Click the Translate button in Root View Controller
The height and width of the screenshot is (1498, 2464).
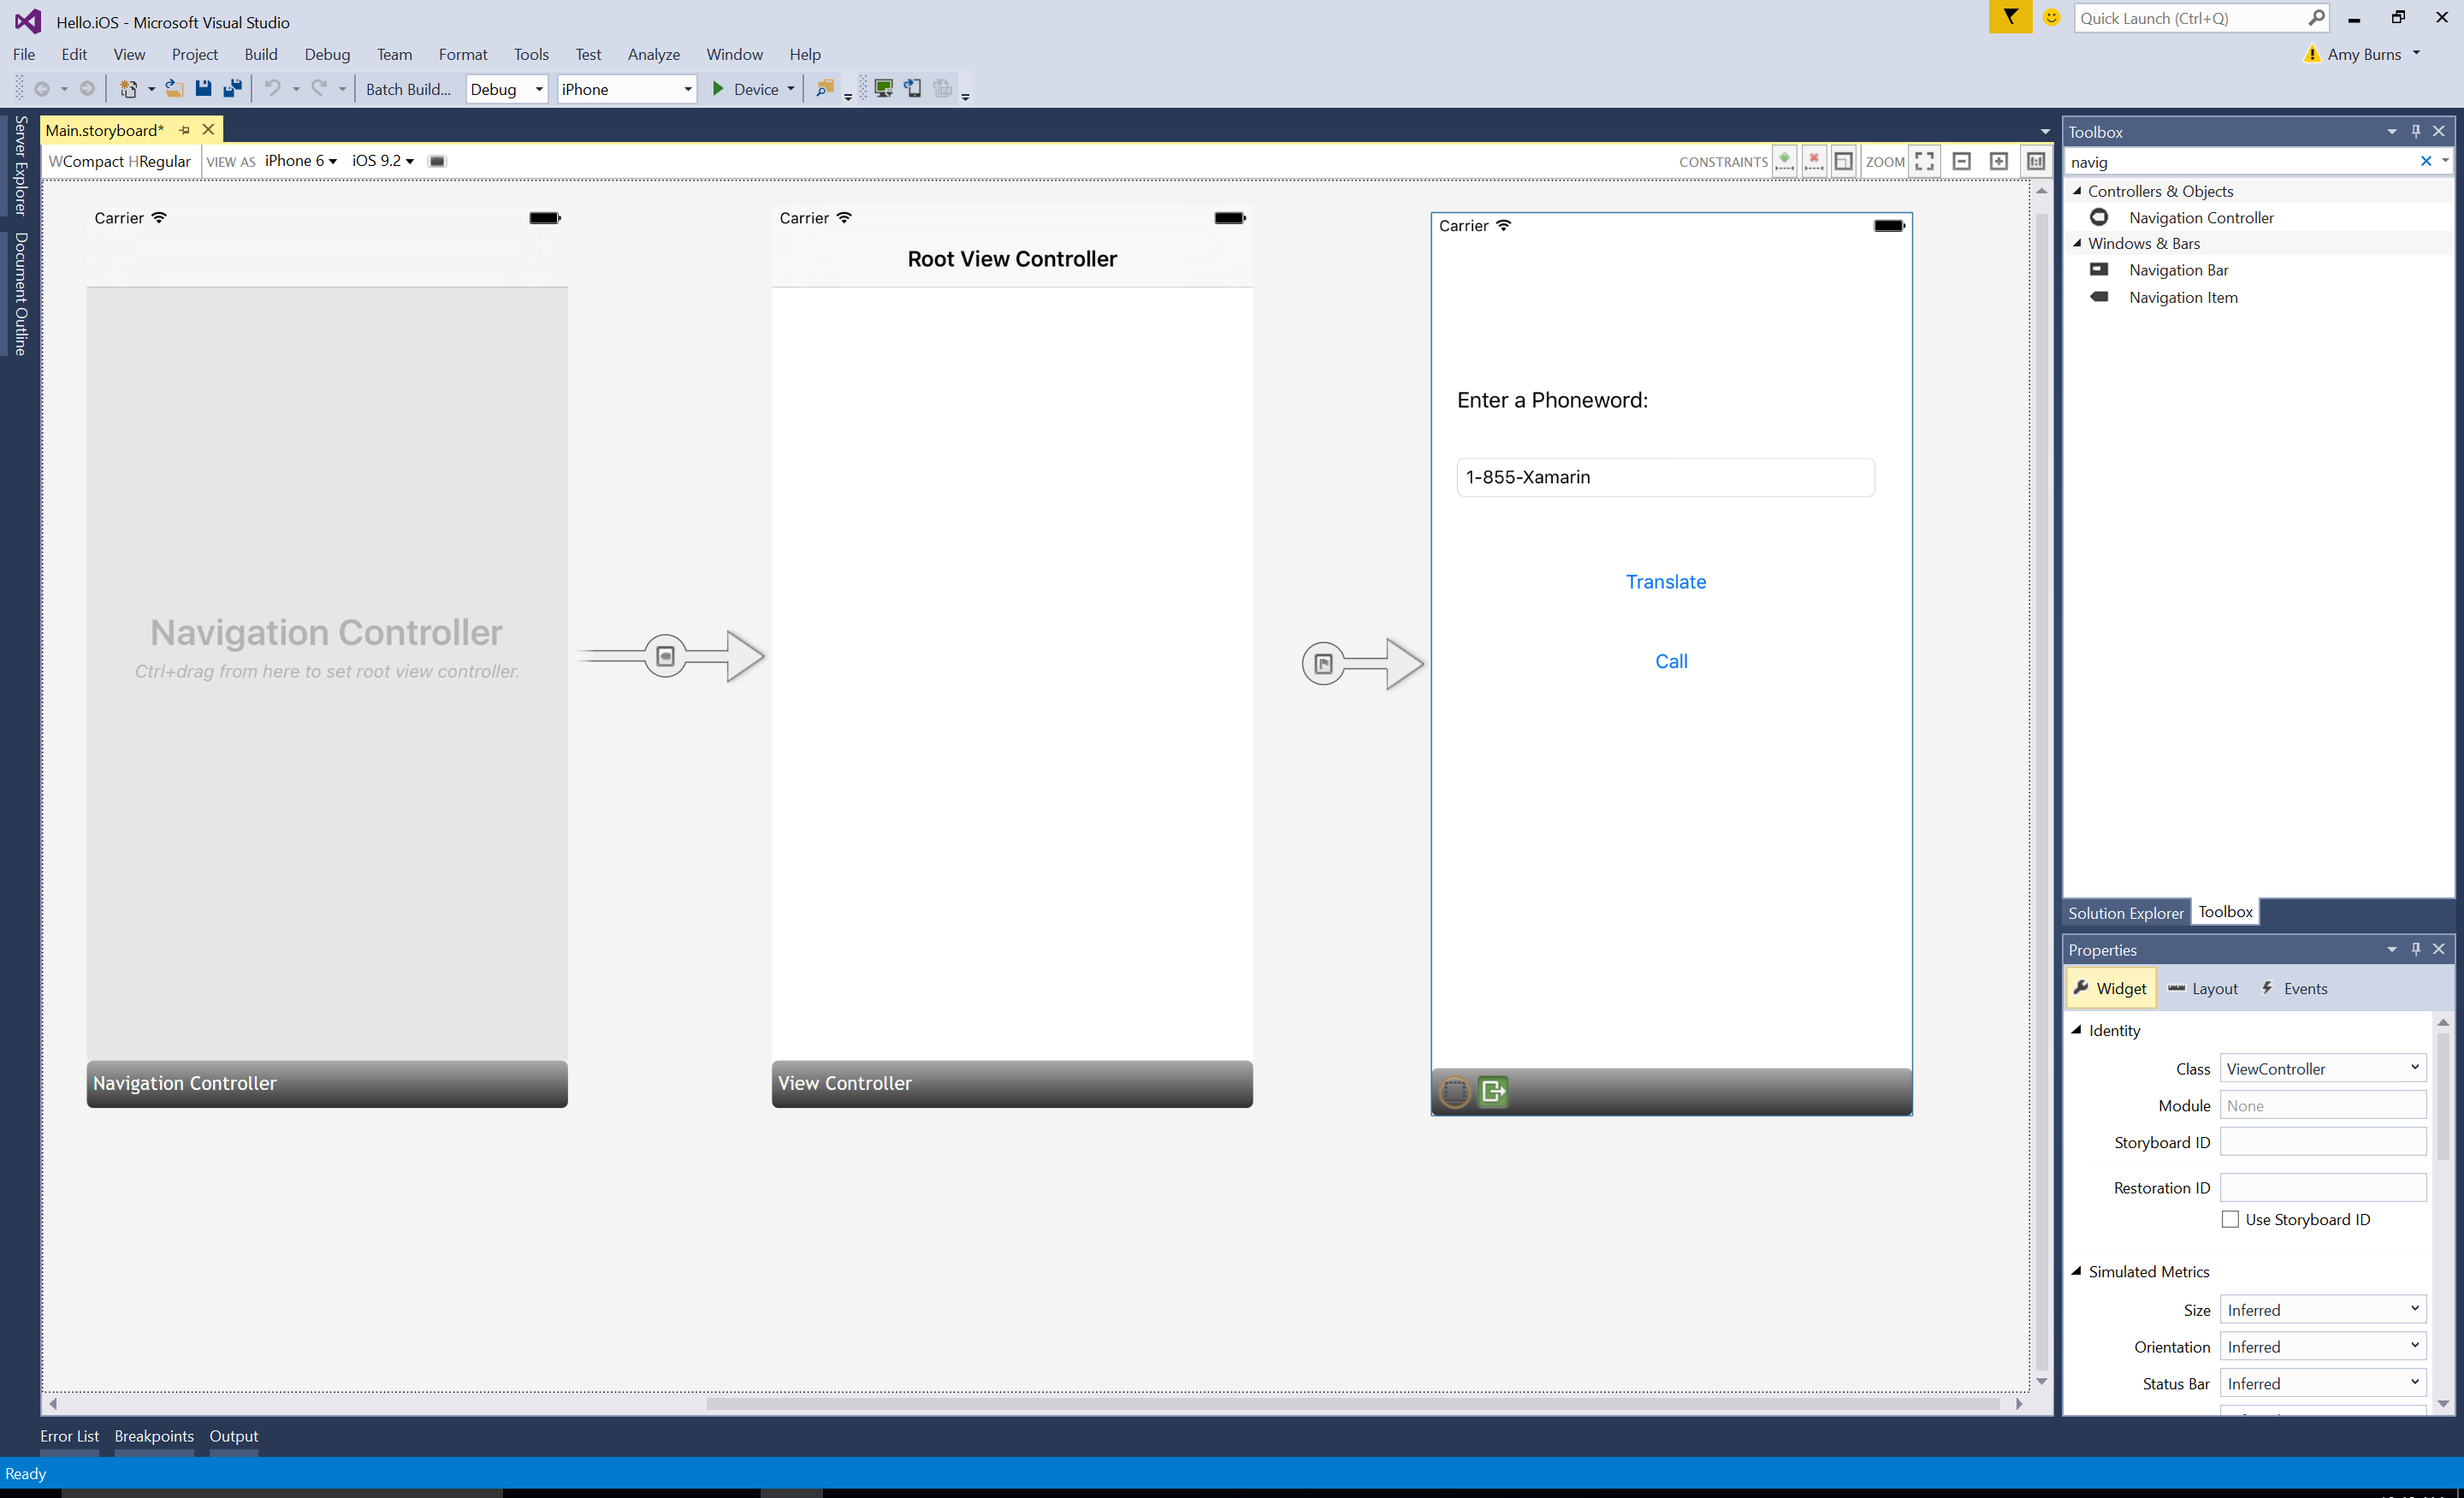(1665, 581)
